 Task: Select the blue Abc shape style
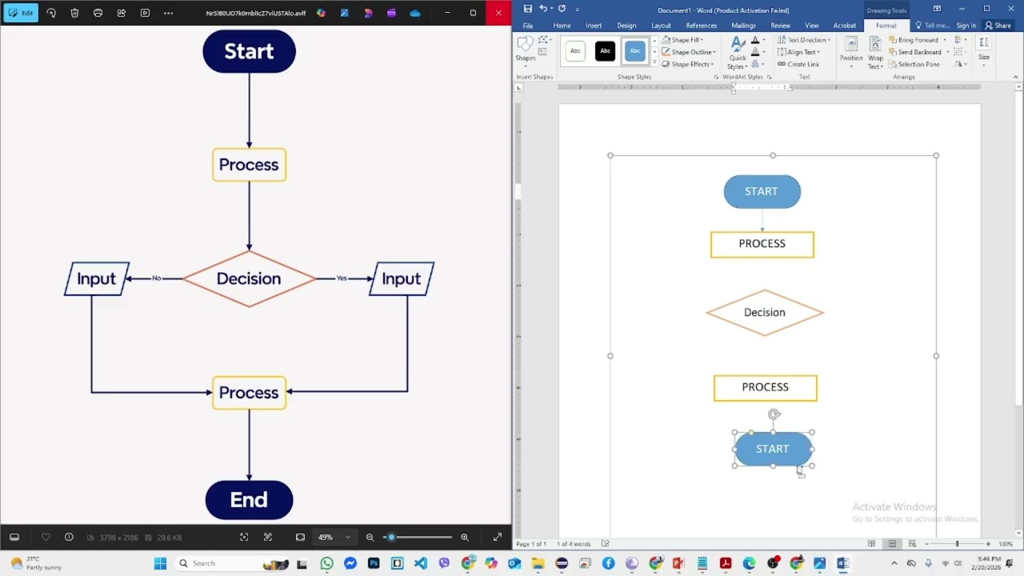(635, 51)
